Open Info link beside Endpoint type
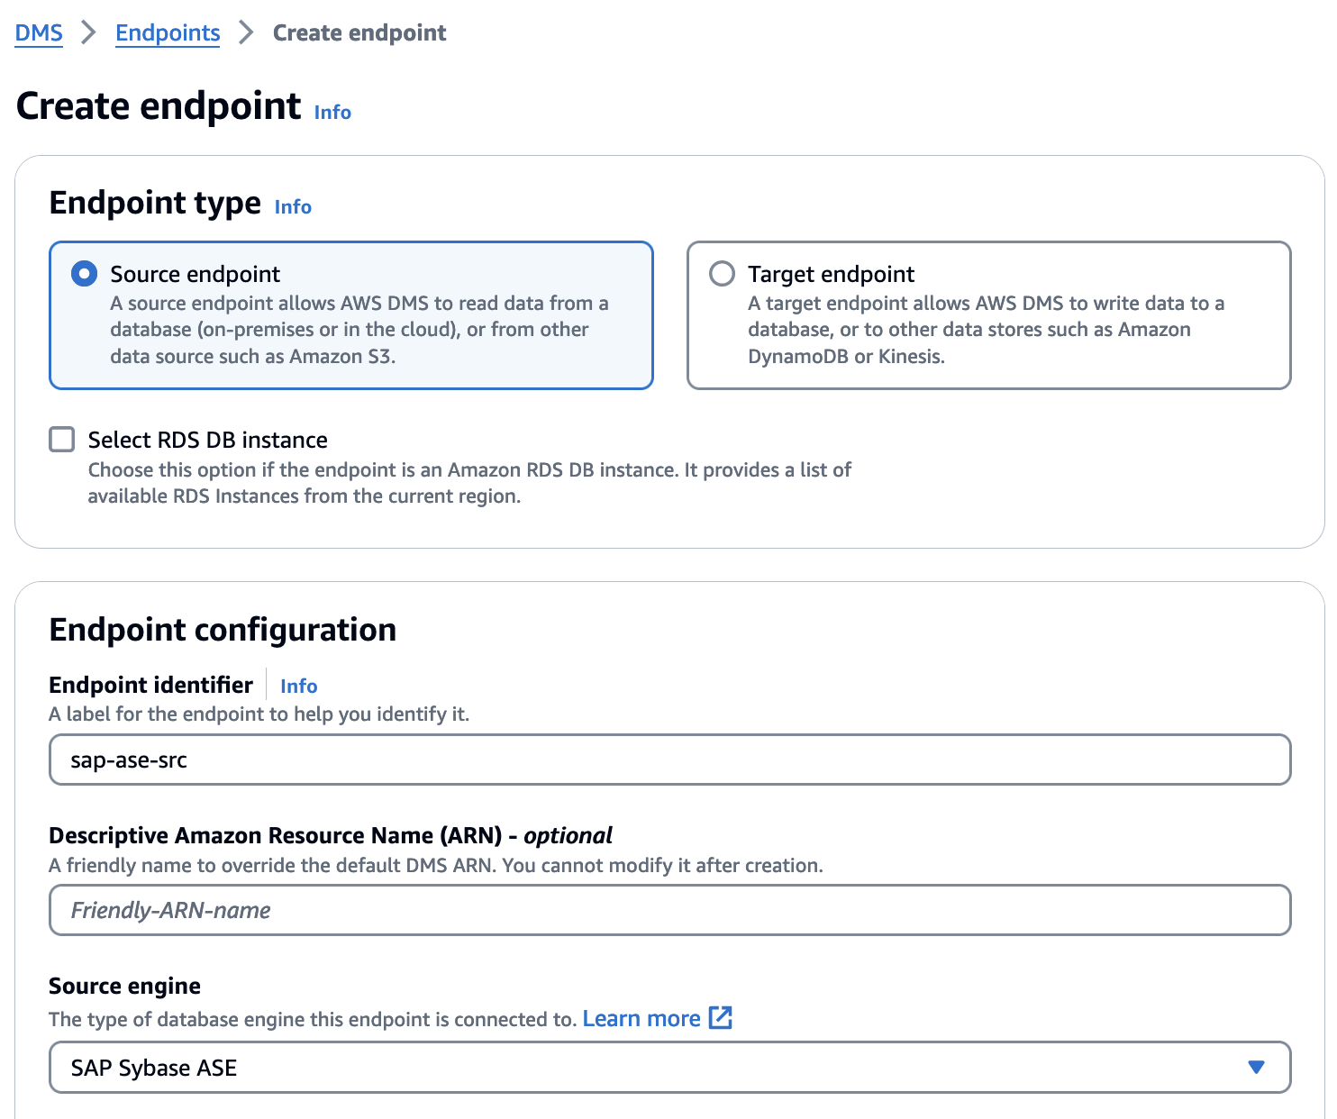Image resolution: width=1337 pixels, height=1119 pixels. [x=293, y=207]
